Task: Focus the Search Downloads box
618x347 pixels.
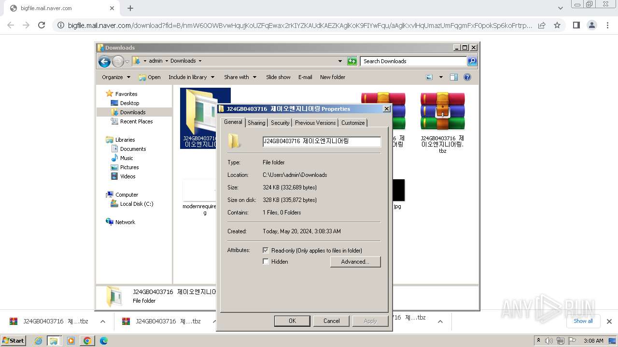Action: click(413, 61)
